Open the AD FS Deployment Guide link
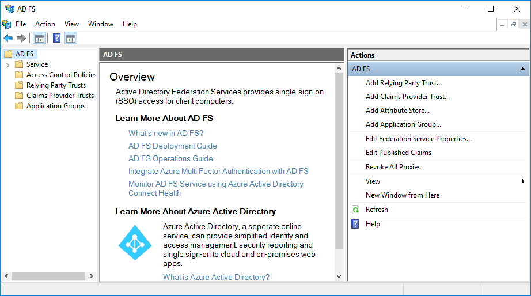The image size is (531, 296). point(172,146)
